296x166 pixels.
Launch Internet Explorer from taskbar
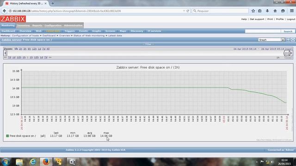click(x=33, y=162)
